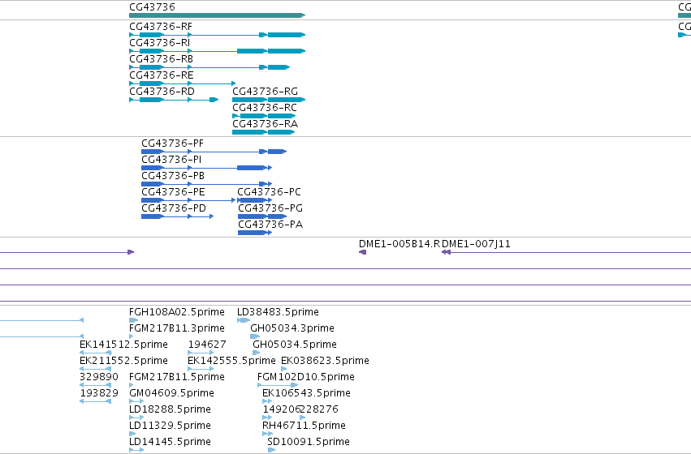
Task: Choose protein CG43736-PE
Action: (x=188, y=200)
